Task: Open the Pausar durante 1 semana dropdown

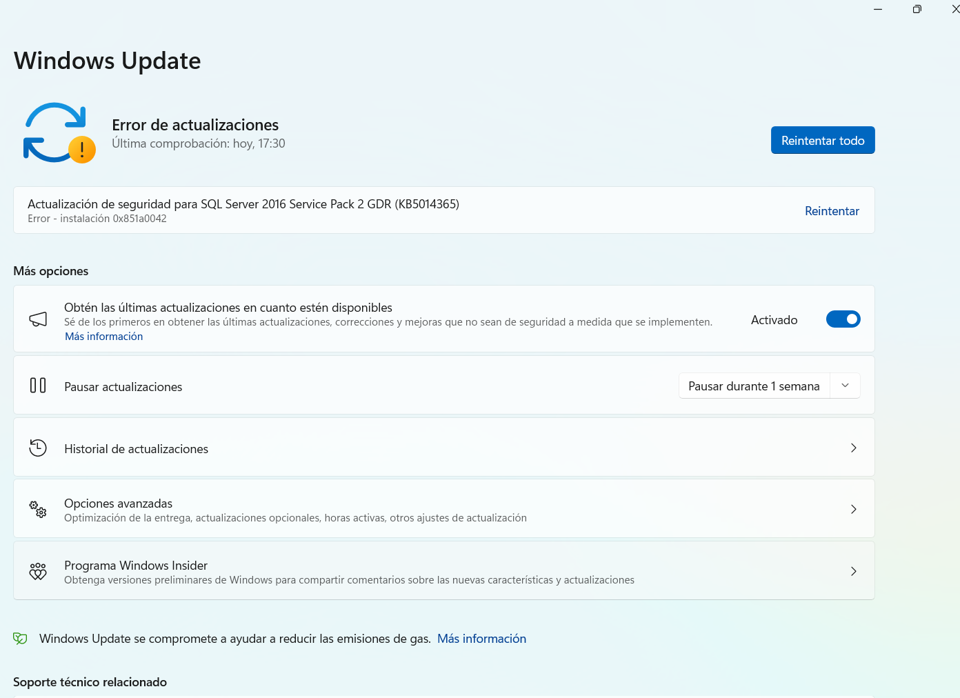Action: 845,386
